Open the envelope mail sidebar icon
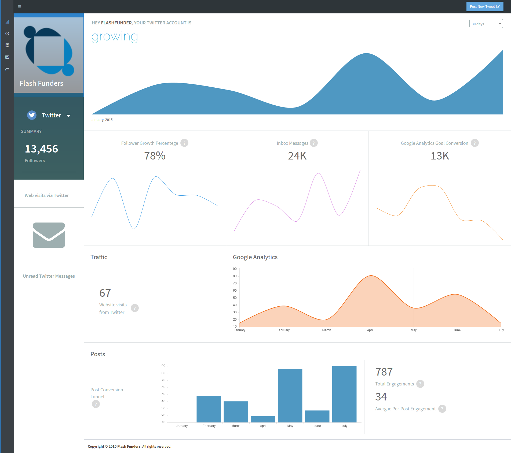Image resolution: width=511 pixels, height=453 pixels. pos(7,57)
